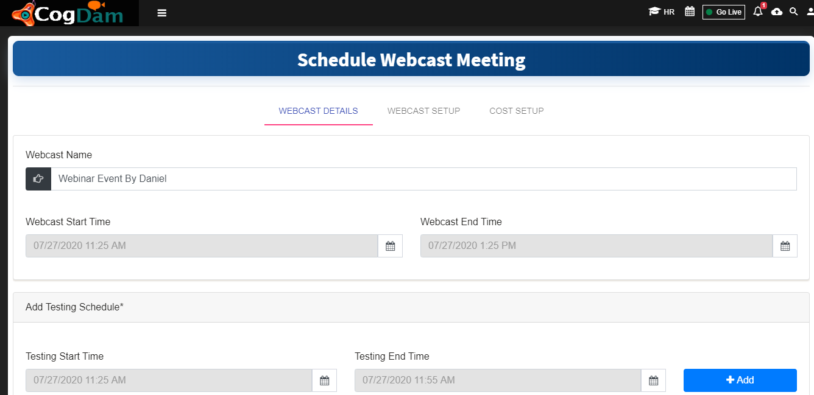Focus the Webcast Name text field

[x=424, y=179]
